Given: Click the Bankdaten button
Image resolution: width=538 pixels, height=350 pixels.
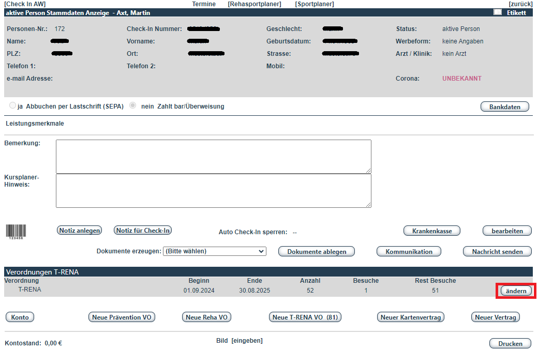Looking at the screenshot, I should [505, 107].
